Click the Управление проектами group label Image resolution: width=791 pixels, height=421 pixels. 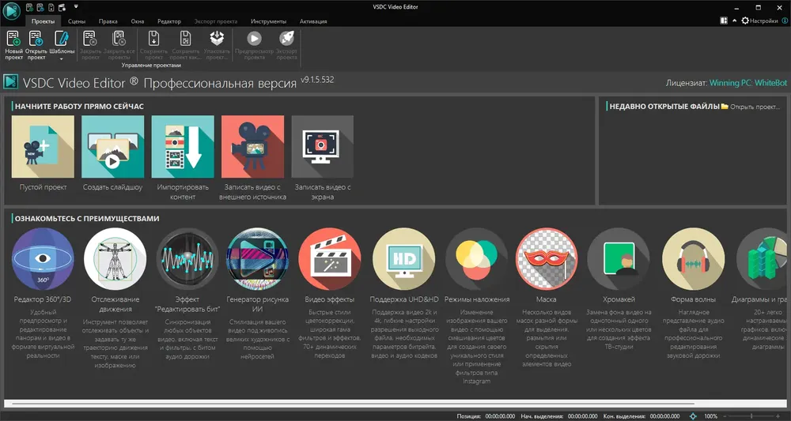[151, 66]
